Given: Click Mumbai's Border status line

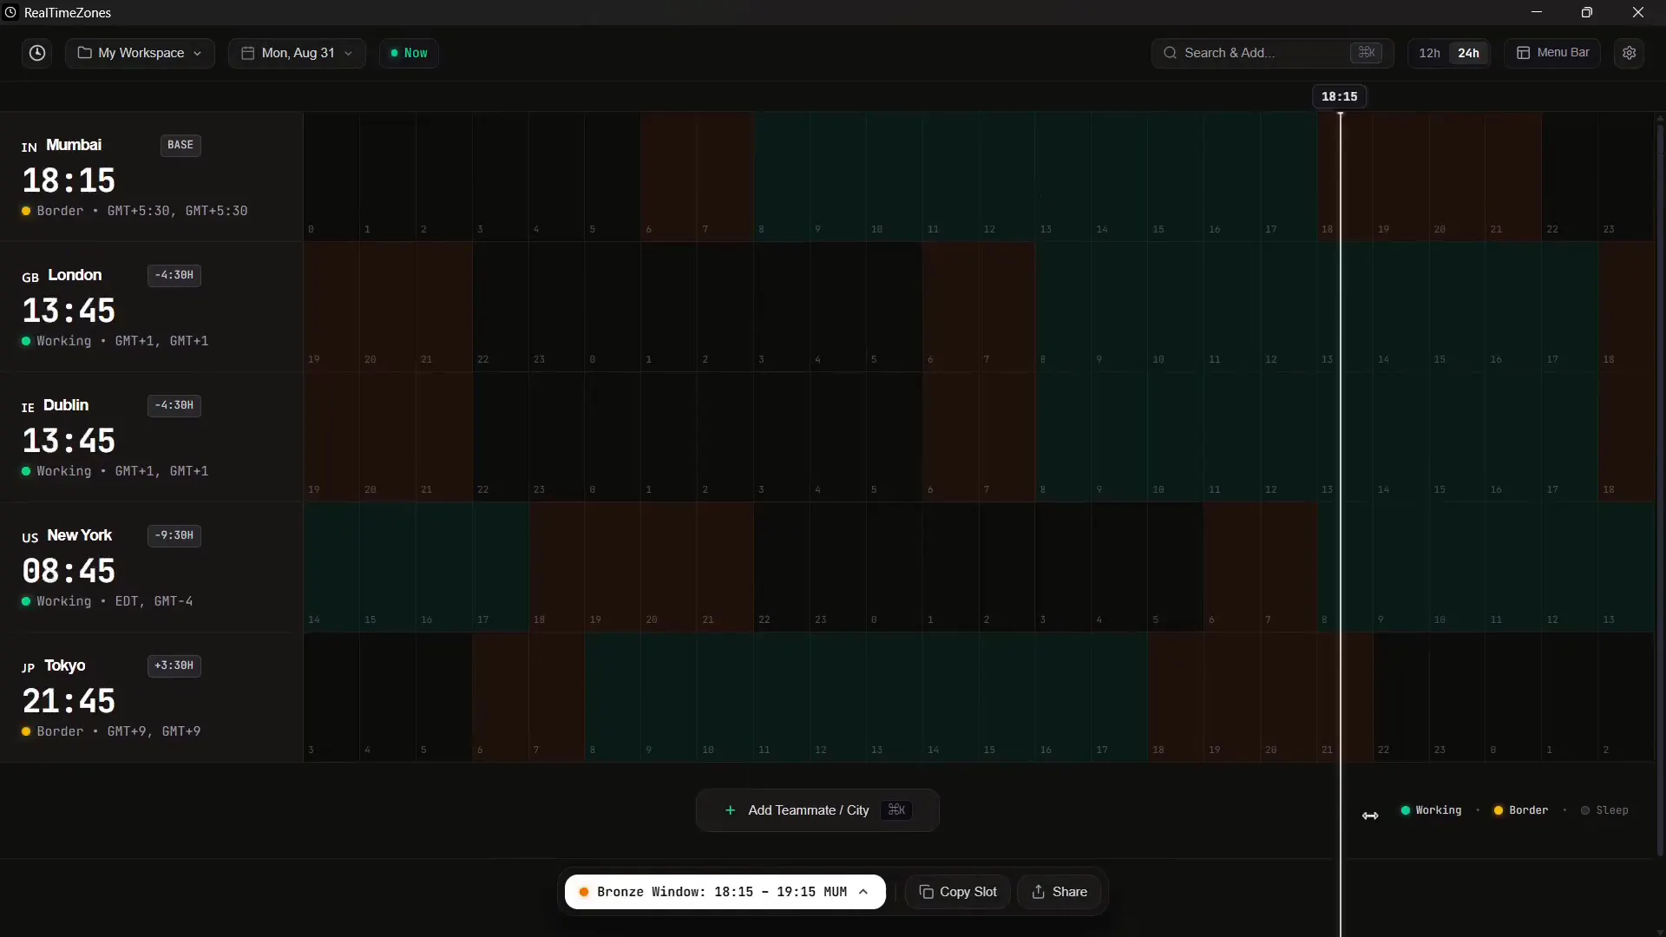Looking at the screenshot, I should 134,211.
